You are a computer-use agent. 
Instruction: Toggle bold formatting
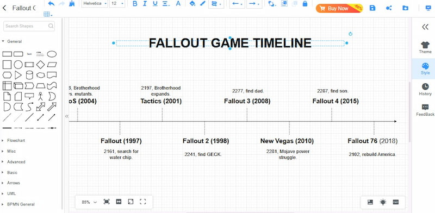135,4
